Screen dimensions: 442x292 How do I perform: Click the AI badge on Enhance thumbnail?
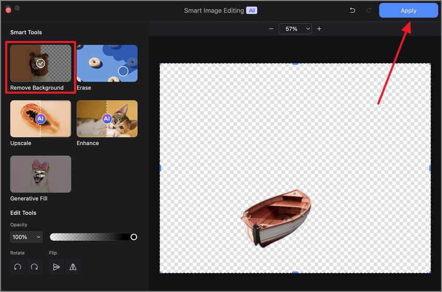coord(107,119)
